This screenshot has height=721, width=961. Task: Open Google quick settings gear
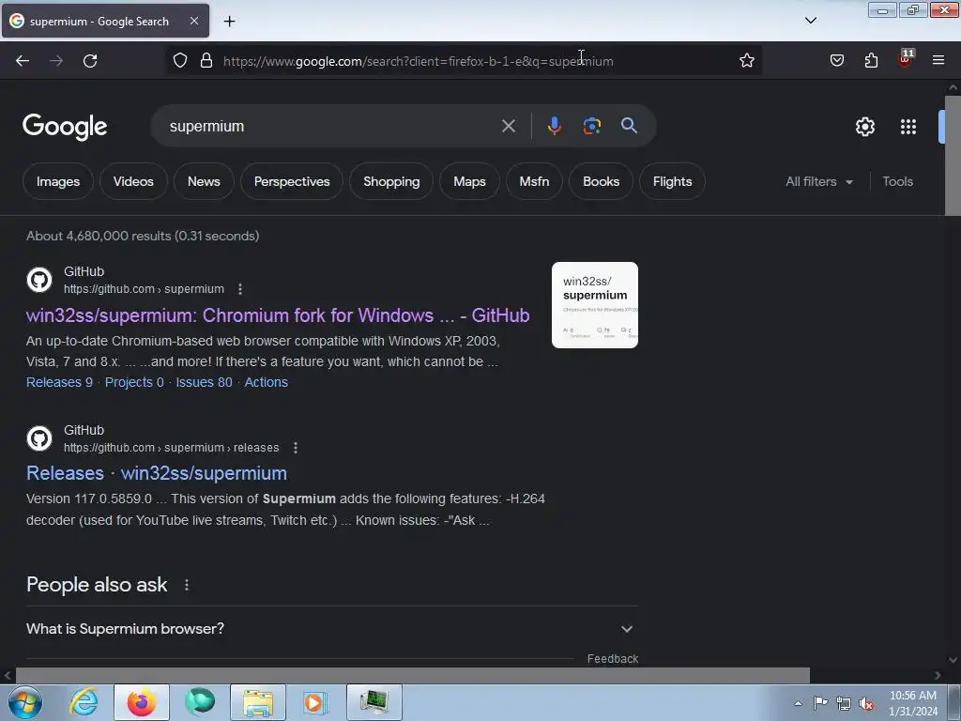[x=864, y=127]
